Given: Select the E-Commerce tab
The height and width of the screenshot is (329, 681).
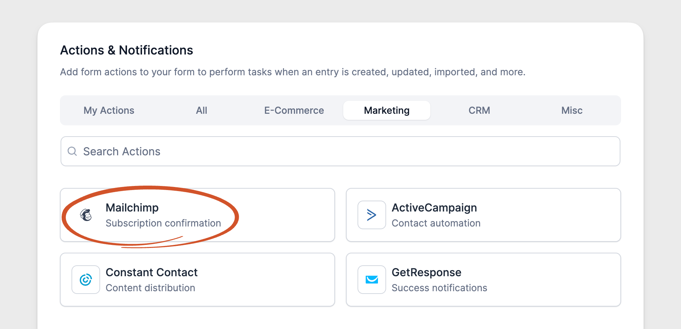Looking at the screenshot, I should (x=294, y=110).
